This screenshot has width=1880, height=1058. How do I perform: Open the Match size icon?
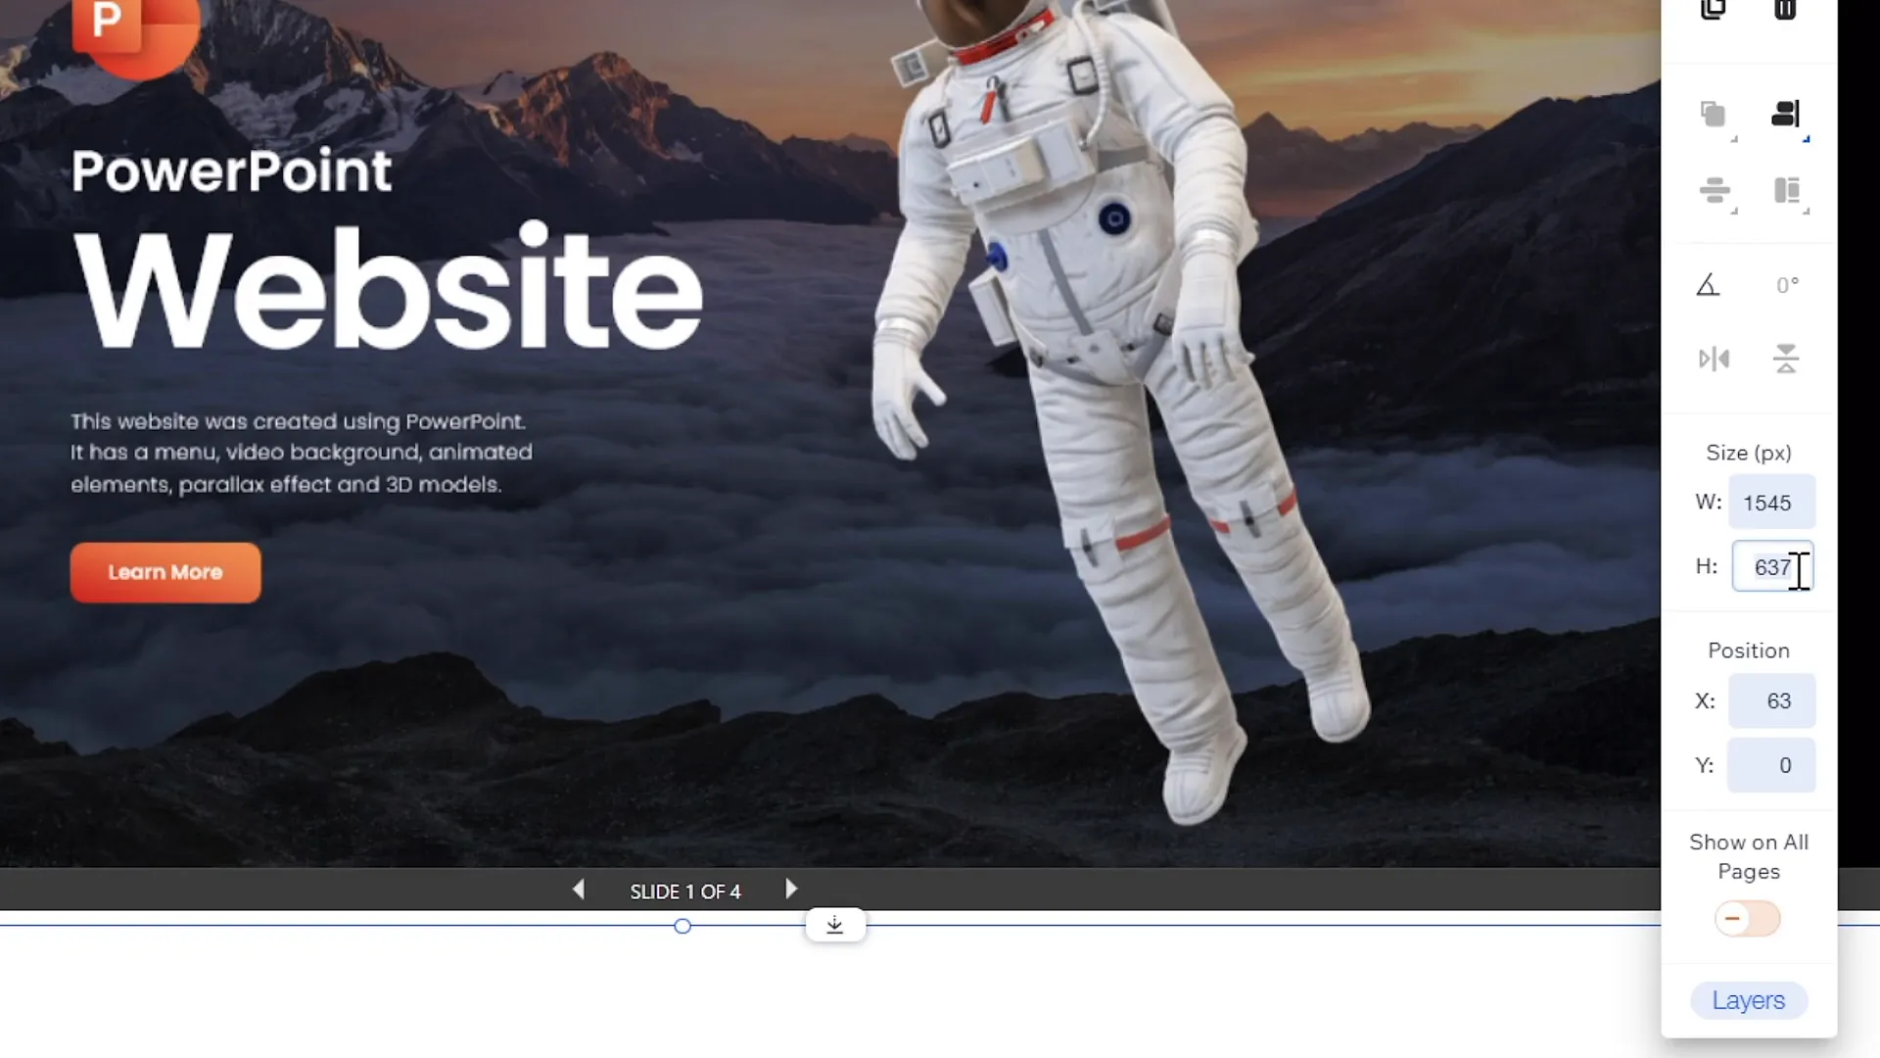[1787, 190]
